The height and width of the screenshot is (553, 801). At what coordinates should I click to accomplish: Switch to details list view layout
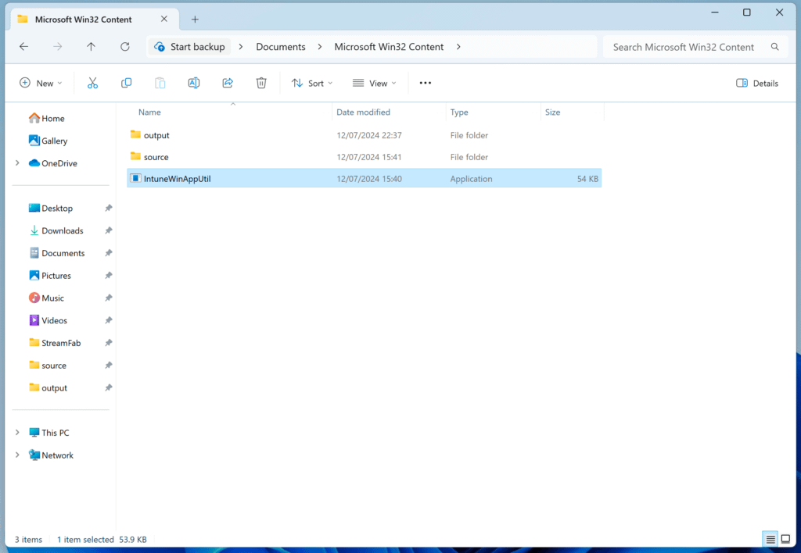tap(770, 540)
